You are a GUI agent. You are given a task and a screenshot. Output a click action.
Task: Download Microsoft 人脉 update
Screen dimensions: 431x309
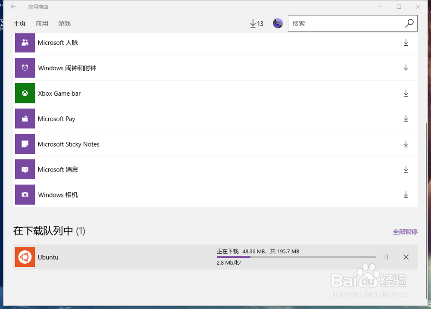click(x=406, y=43)
